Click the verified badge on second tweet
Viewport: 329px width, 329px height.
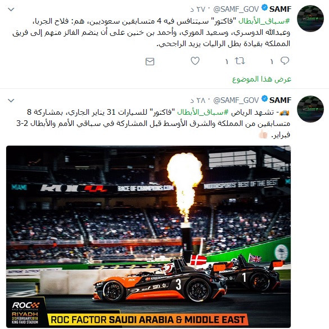pos(264,98)
